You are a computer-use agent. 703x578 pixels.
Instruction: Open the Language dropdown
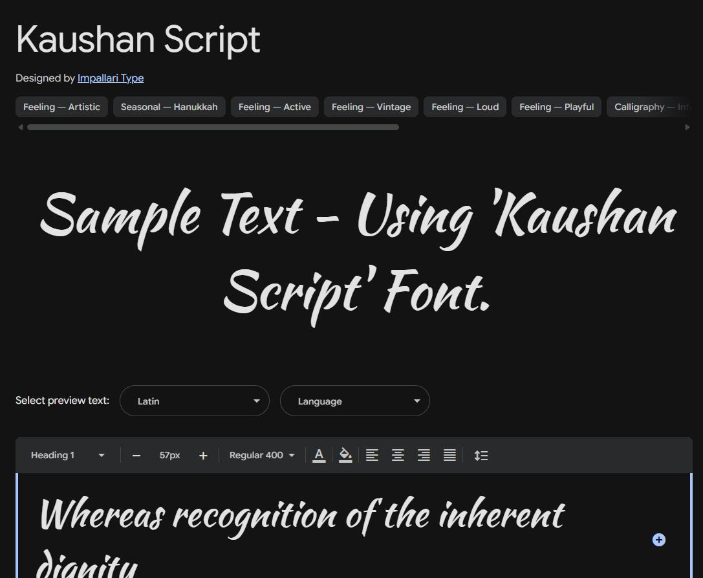[x=354, y=401]
